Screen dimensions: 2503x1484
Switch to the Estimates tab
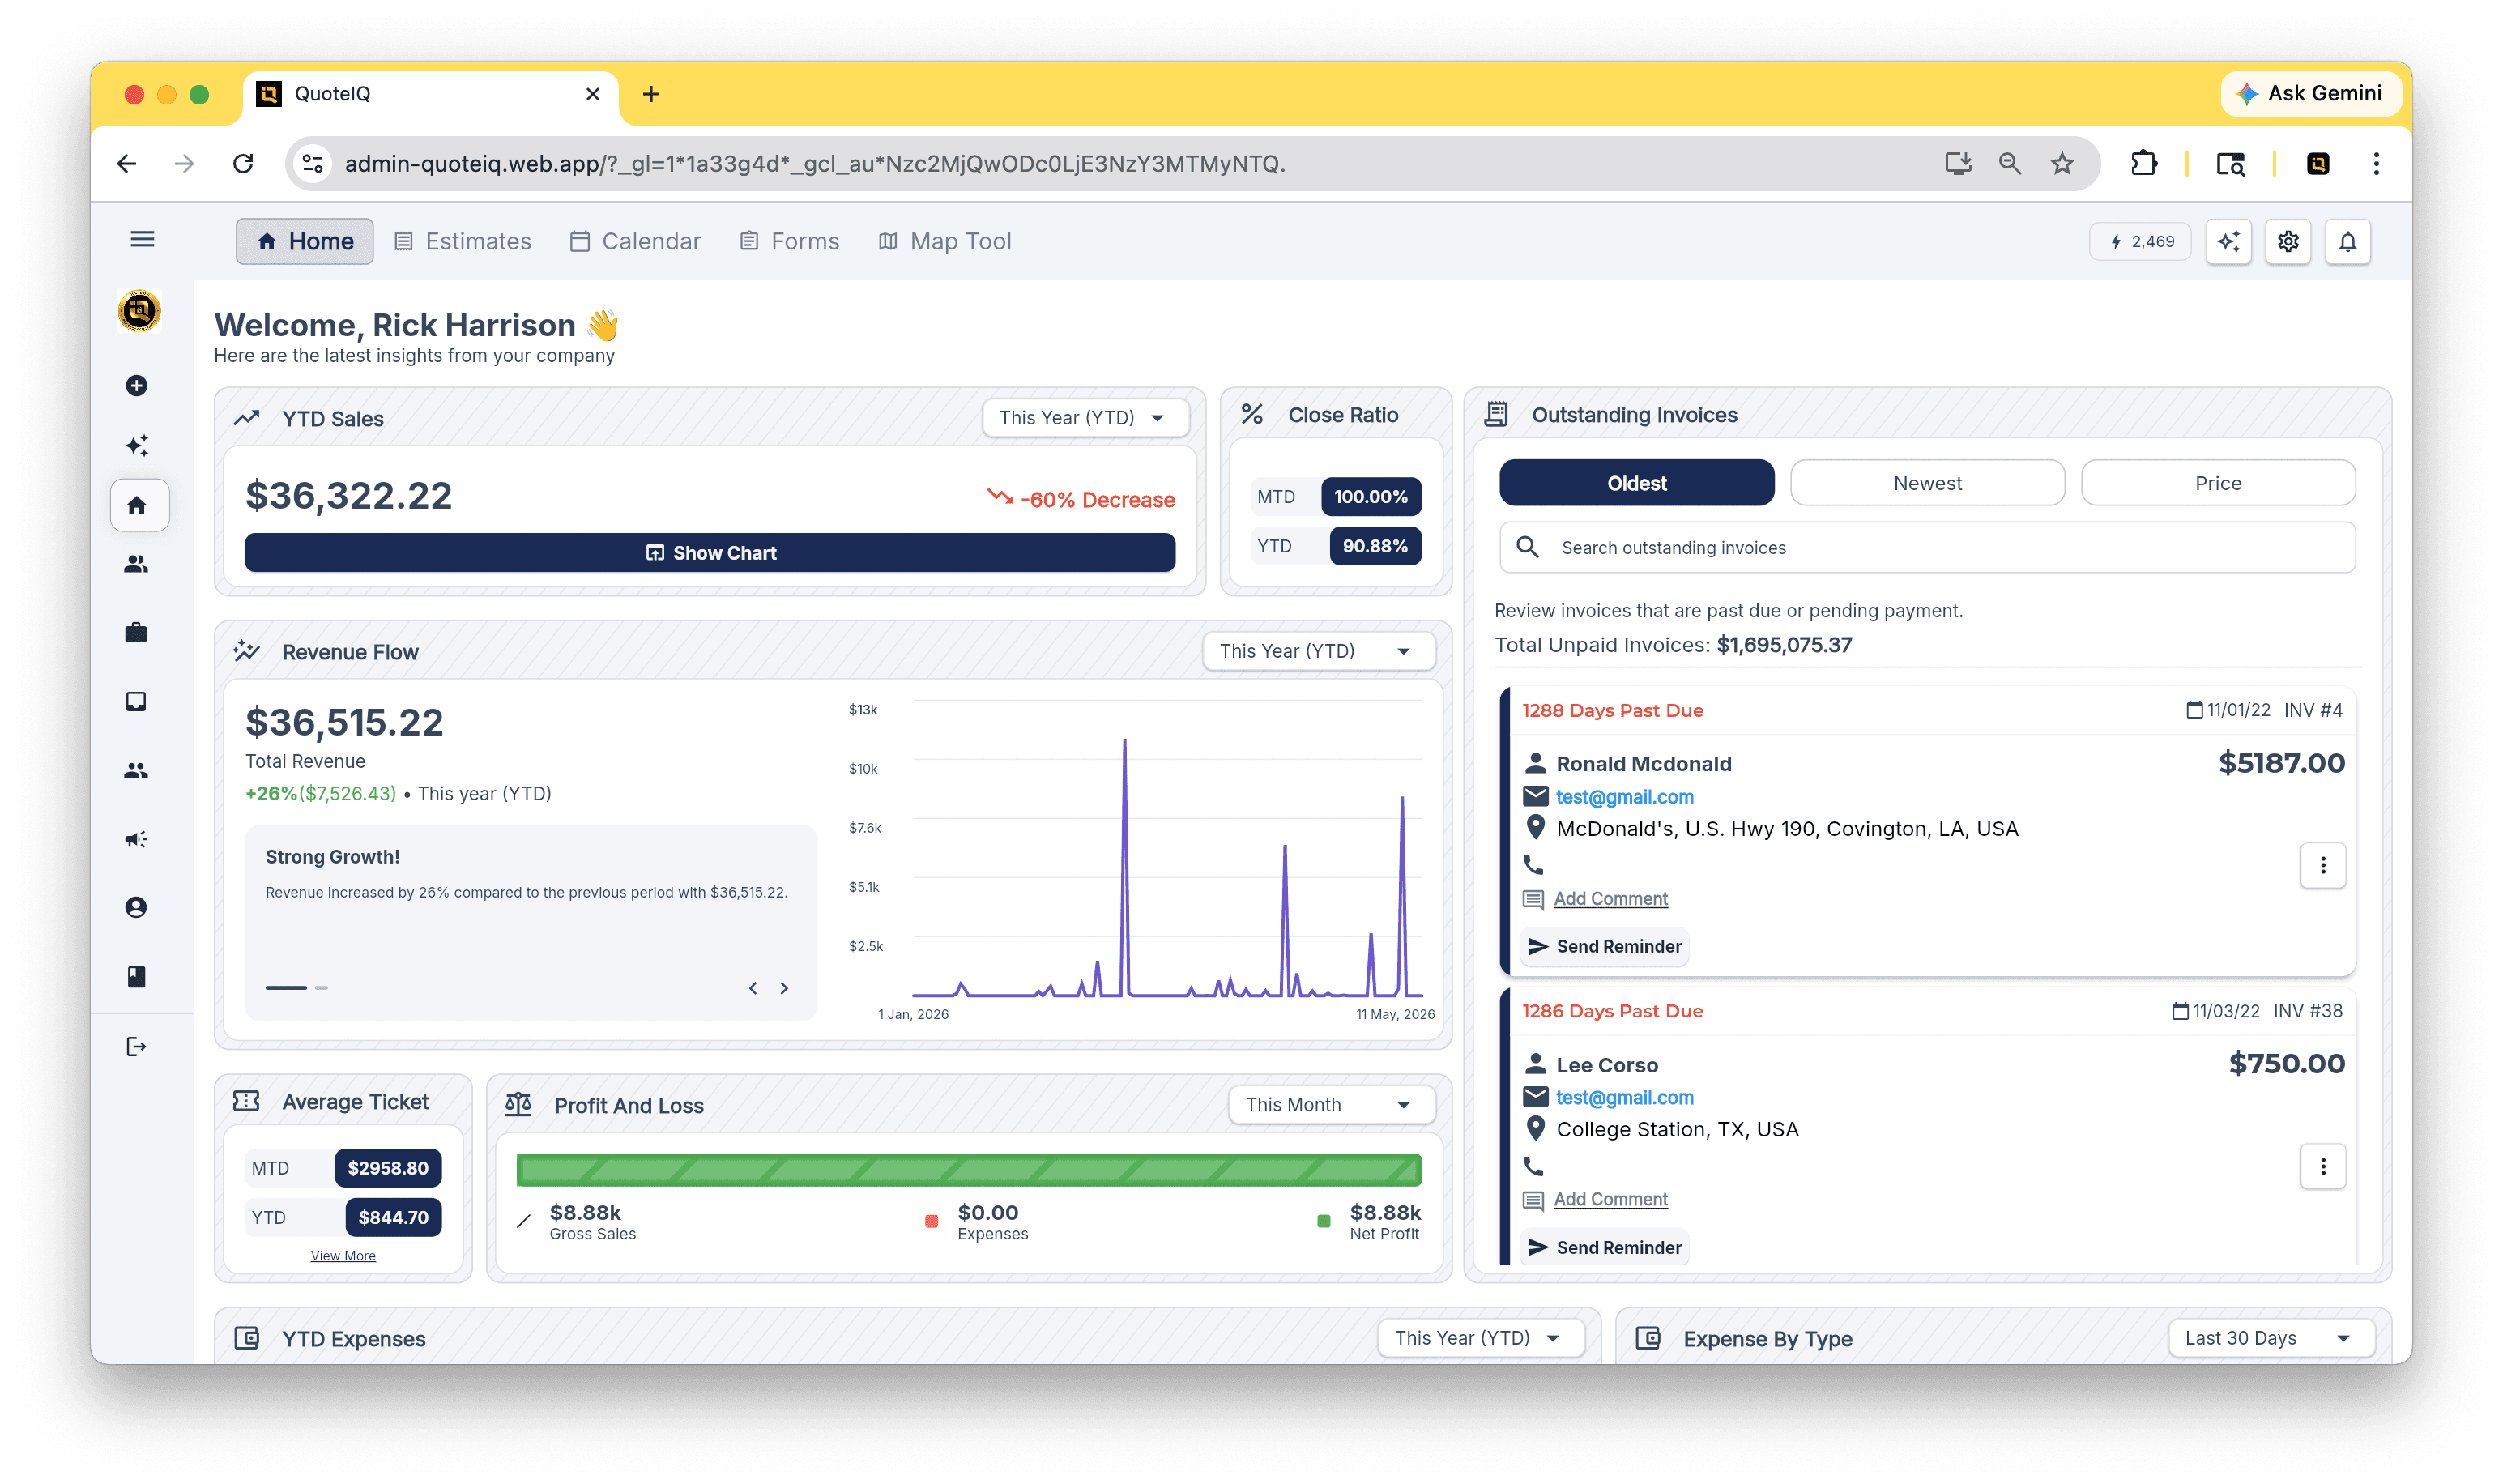point(463,241)
